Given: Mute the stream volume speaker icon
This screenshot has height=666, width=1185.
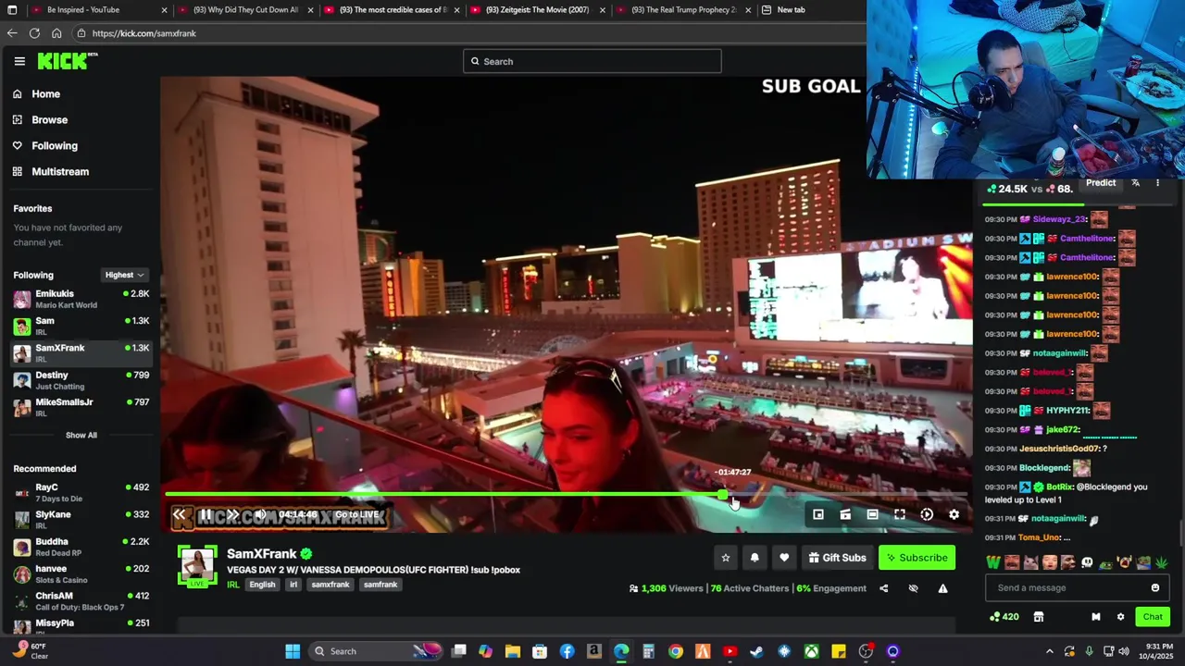Looking at the screenshot, I should click(261, 515).
